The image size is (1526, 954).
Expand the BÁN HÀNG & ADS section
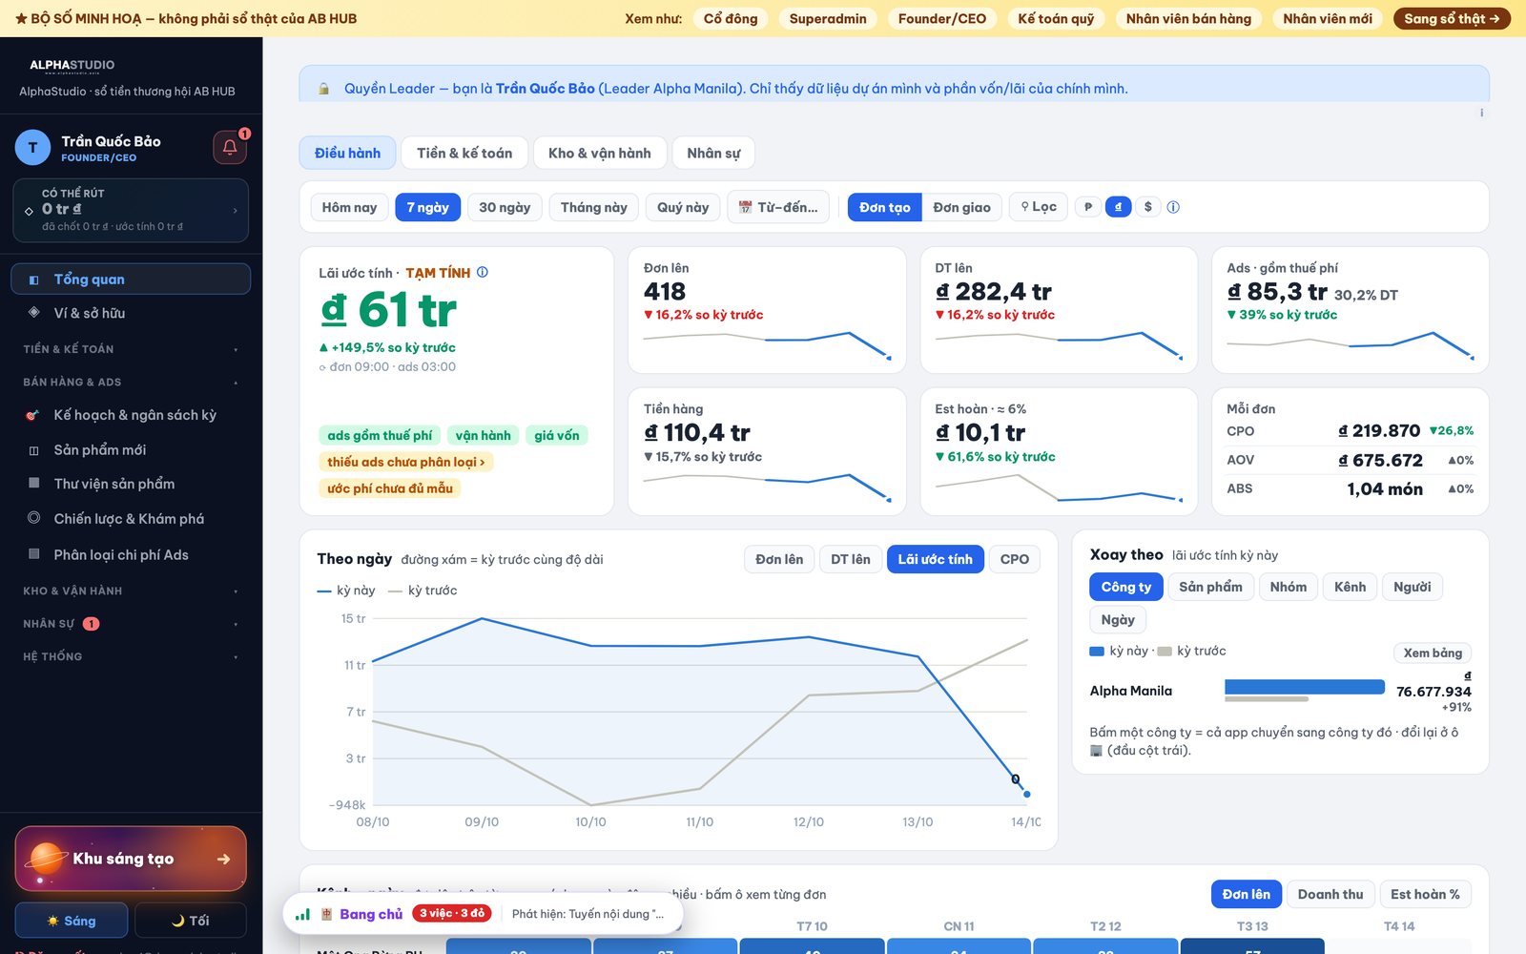131,382
